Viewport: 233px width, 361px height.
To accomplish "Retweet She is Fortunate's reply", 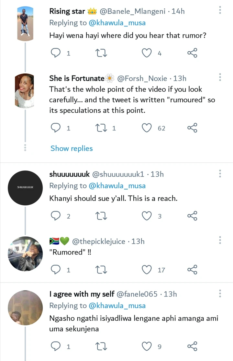I will [x=101, y=128].
